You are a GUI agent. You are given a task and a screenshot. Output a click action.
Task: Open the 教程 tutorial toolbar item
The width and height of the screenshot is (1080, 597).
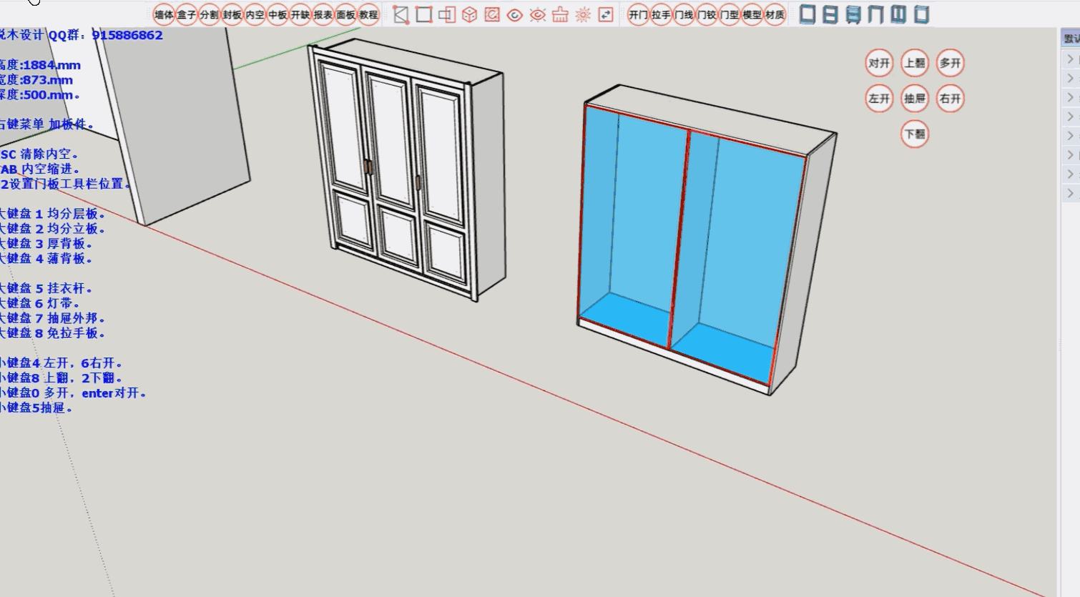tap(368, 14)
